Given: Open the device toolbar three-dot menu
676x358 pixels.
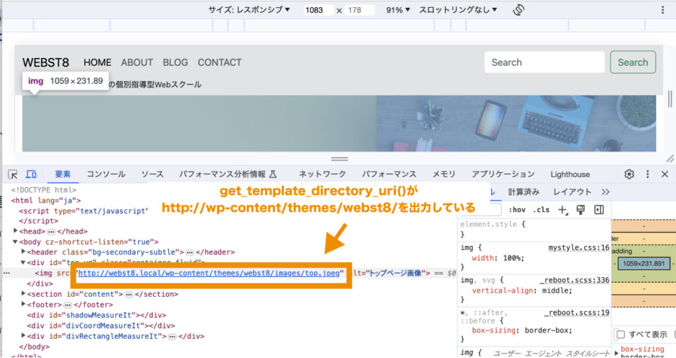Looking at the screenshot, I should click(663, 10).
